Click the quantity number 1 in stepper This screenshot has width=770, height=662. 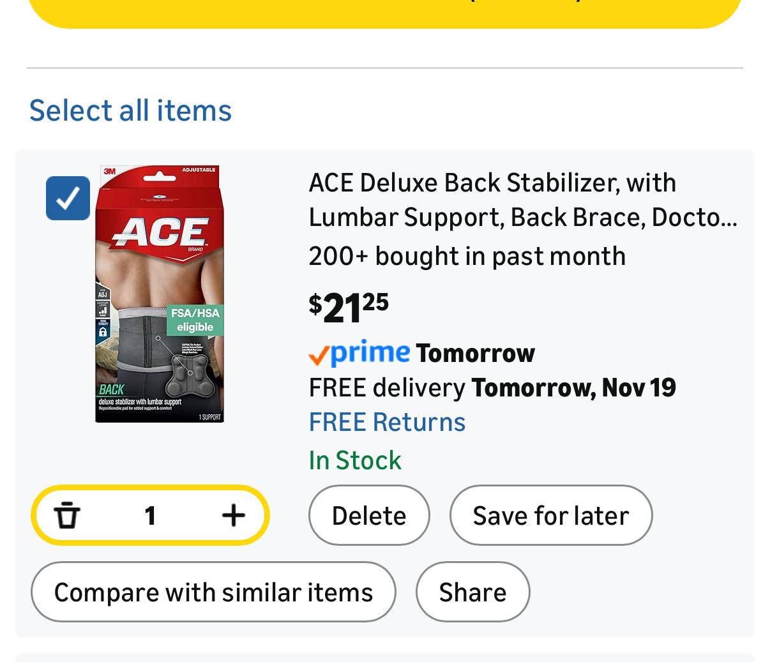coord(150,515)
